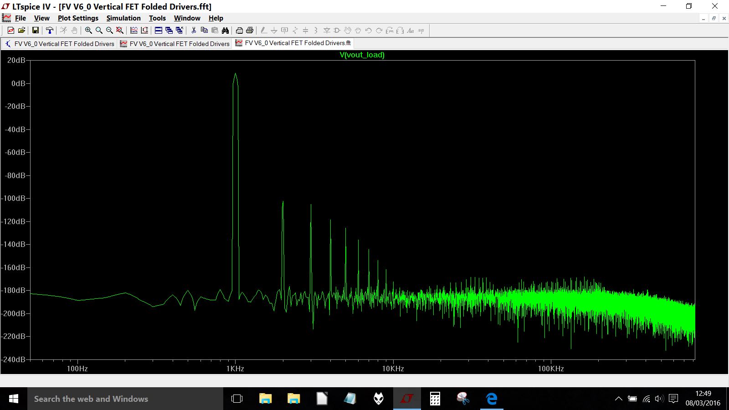Click the Cascade Windows icon
The width and height of the screenshot is (729, 410).
pyautogui.click(x=169, y=31)
